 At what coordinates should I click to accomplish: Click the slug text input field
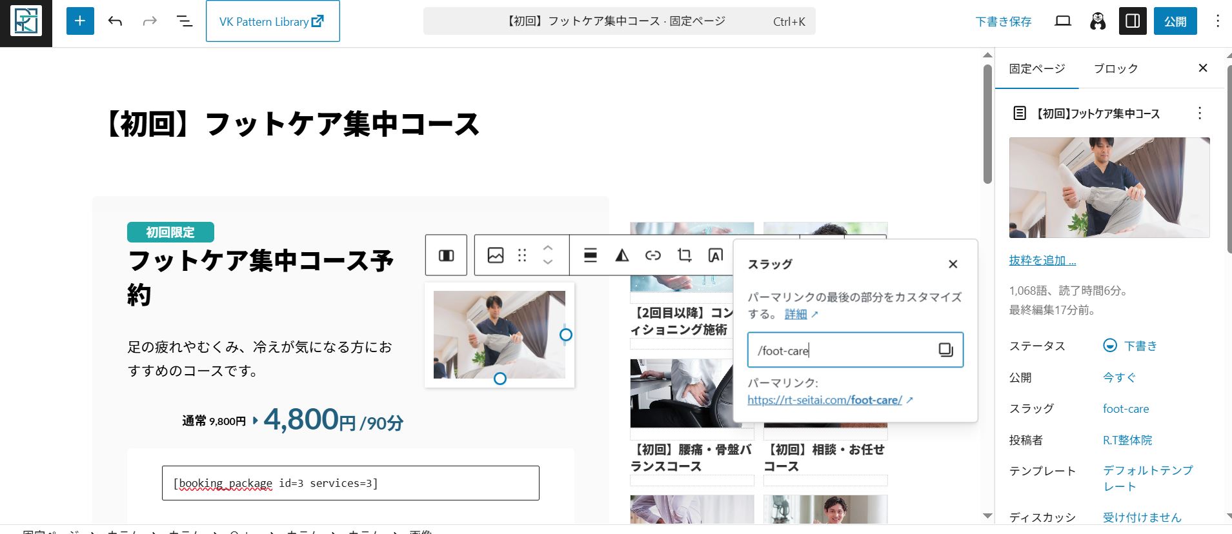pyautogui.click(x=839, y=350)
